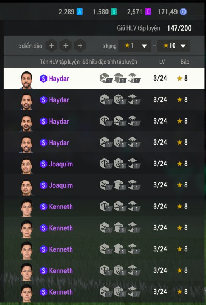The height and width of the screenshot is (305, 206).
Task: Click the star 8 rating of last Kenneth
Action: click(182, 292)
